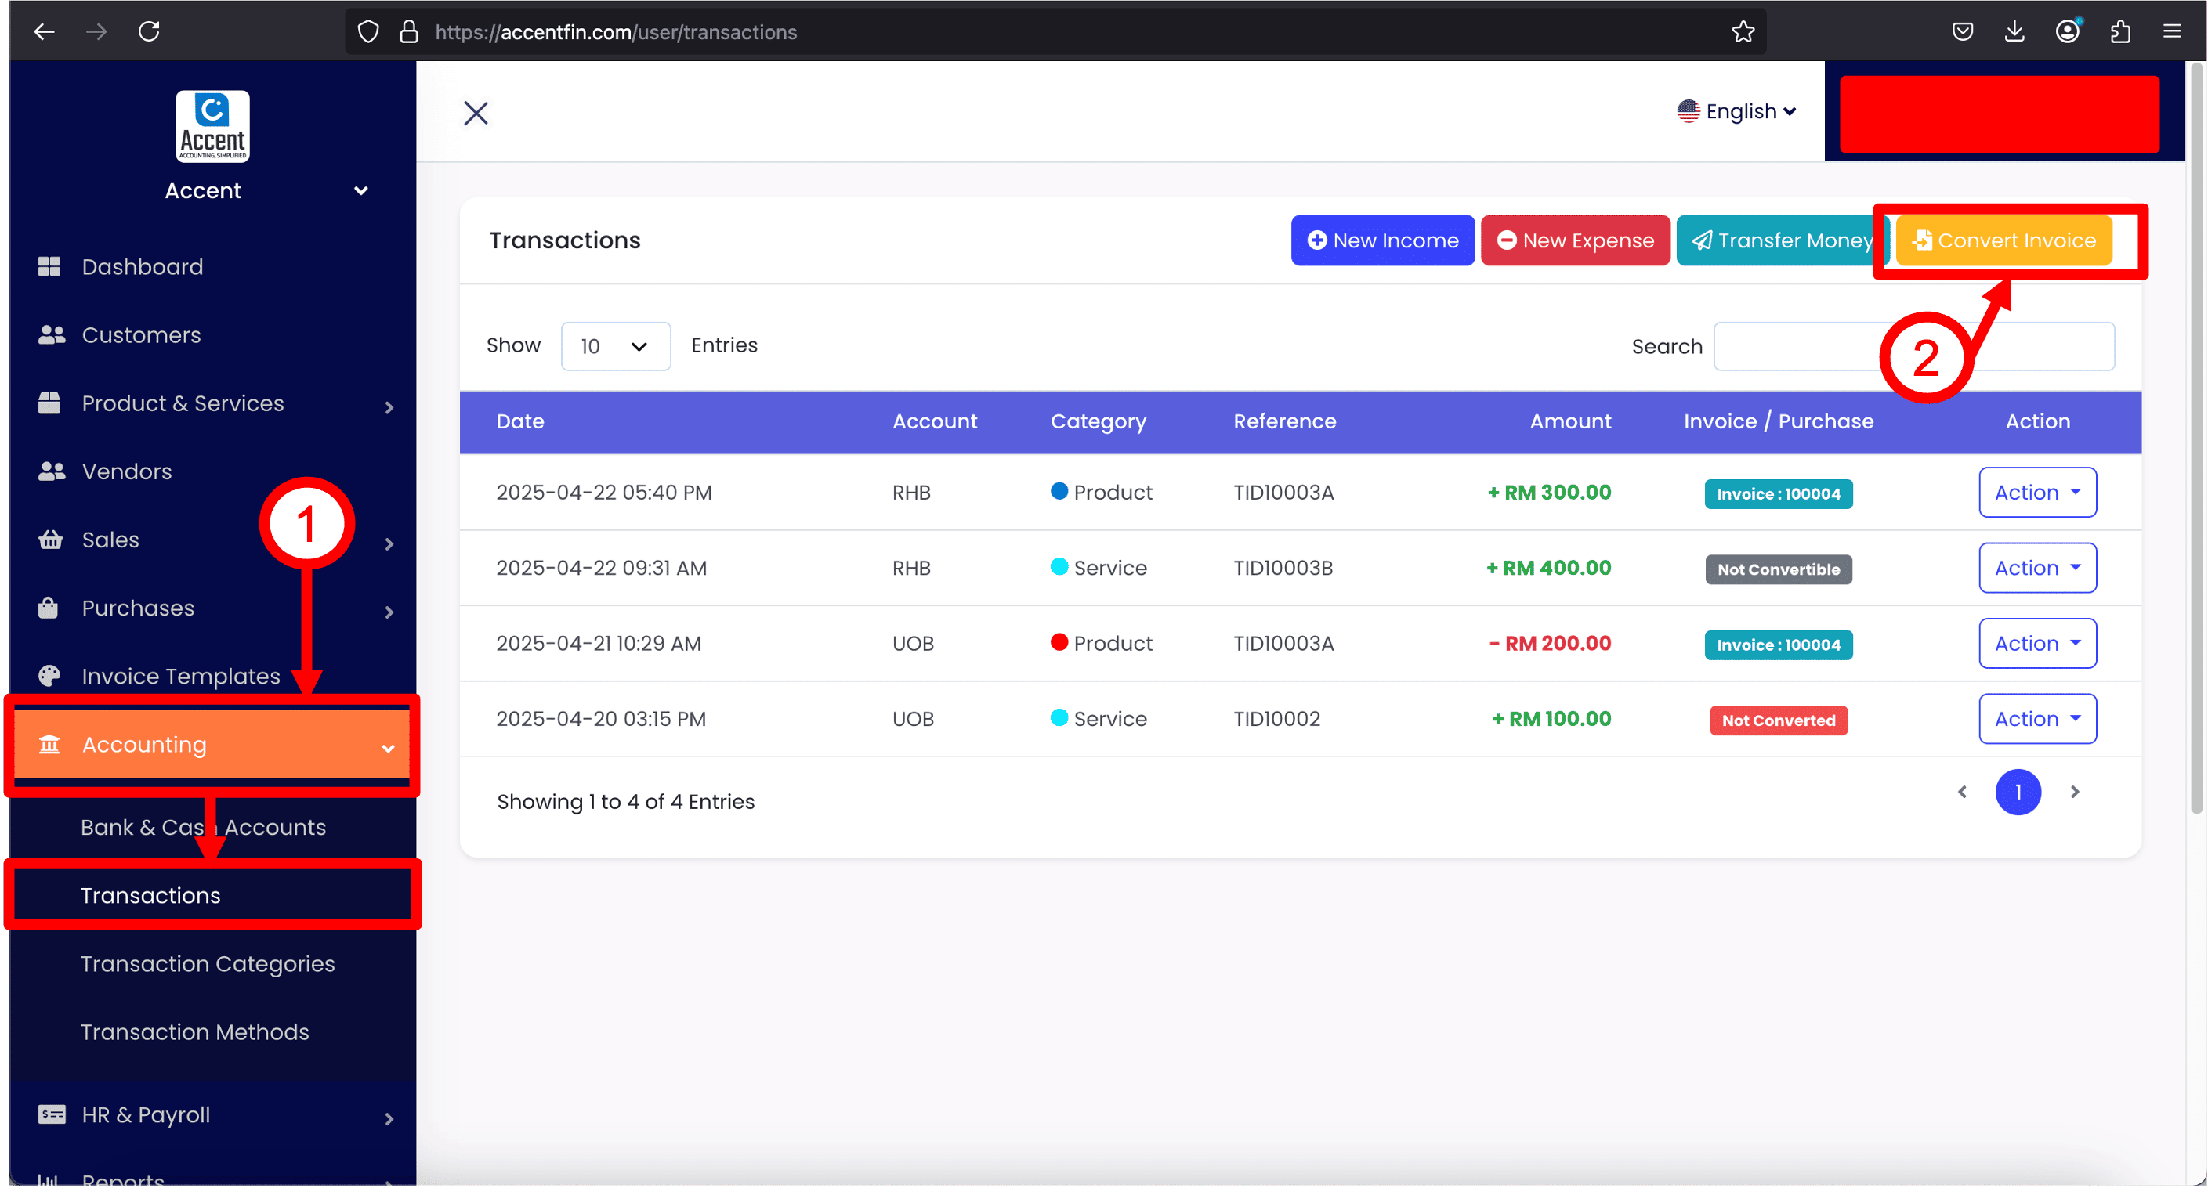The image size is (2208, 1188).
Task: Click the Customers people icon
Action: (52, 336)
